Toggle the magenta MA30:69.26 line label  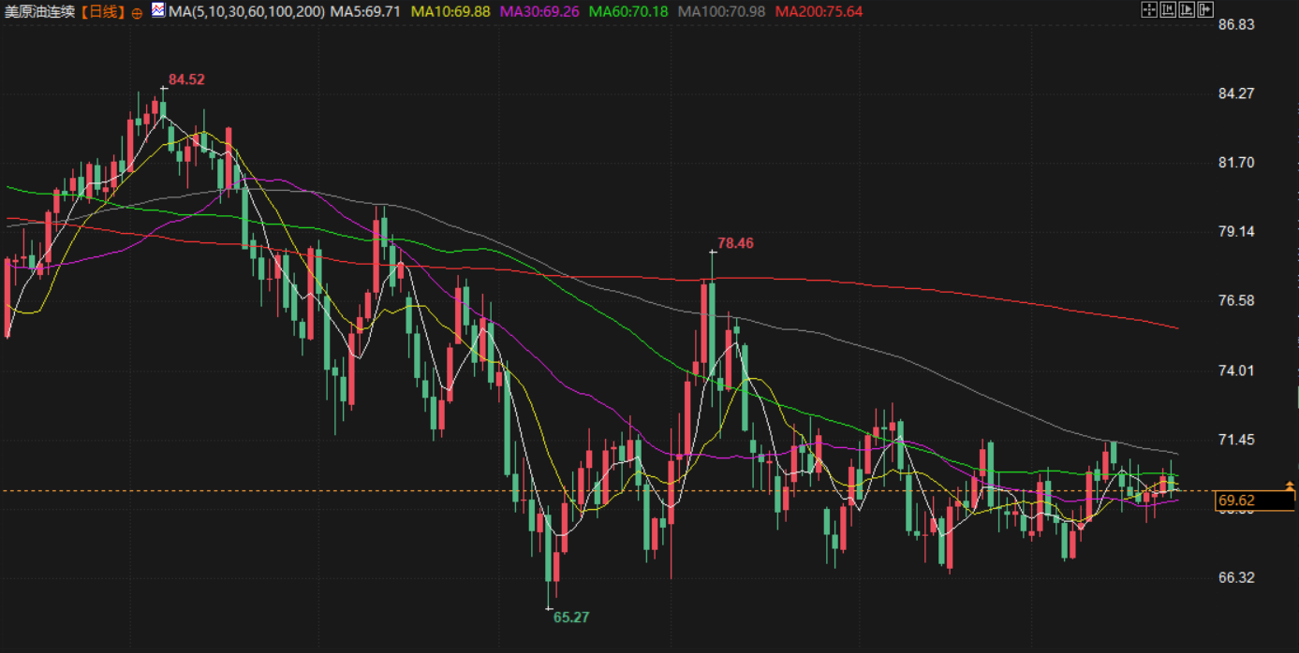[540, 12]
